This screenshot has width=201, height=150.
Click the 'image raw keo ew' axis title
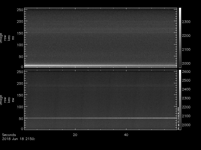click(7, 100)
